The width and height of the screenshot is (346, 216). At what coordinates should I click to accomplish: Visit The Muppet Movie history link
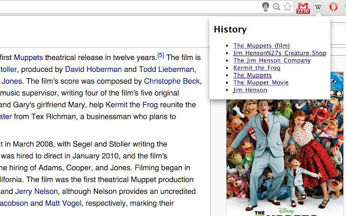261,83
